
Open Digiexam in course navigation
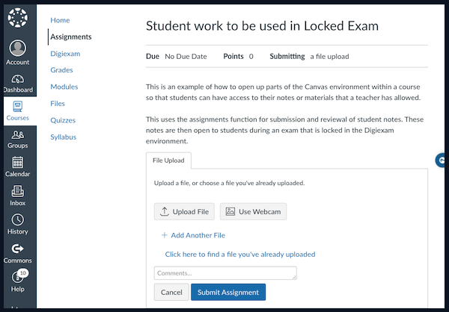click(x=65, y=54)
